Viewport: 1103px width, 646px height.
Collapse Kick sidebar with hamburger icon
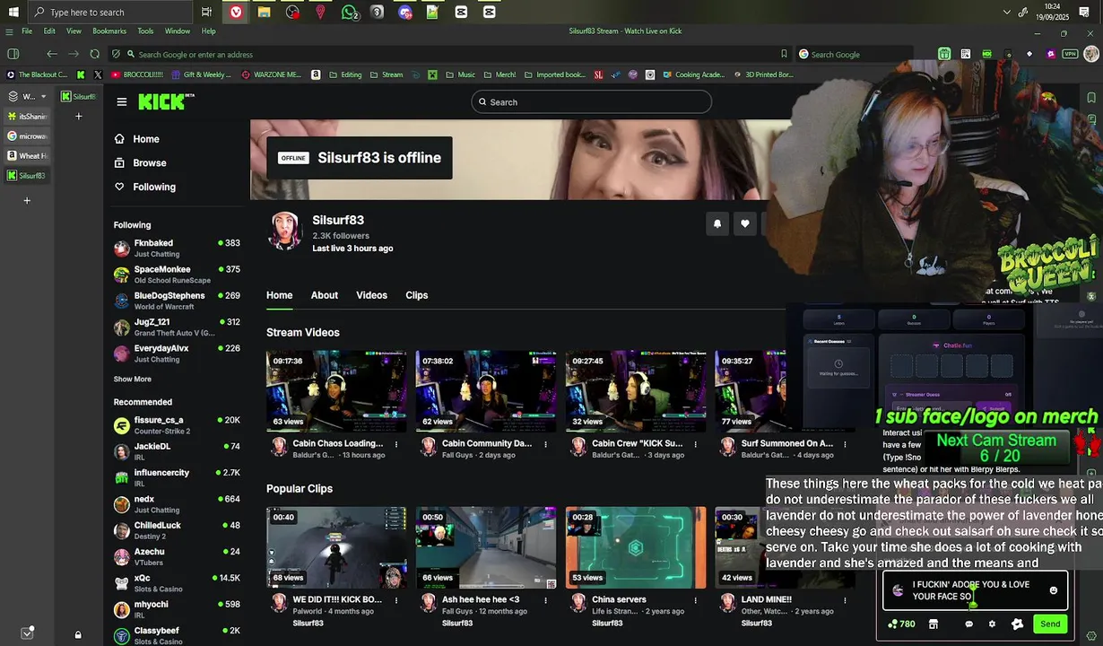[121, 101]
